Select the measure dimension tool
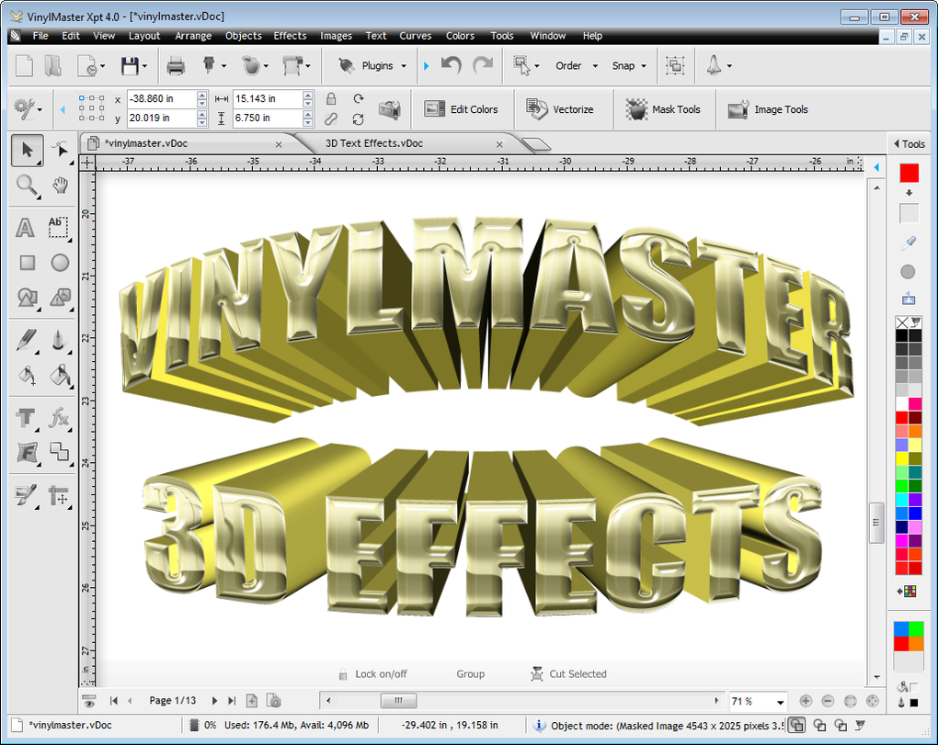The width and height of the screenshot is (938, 745). coord(59,496)
